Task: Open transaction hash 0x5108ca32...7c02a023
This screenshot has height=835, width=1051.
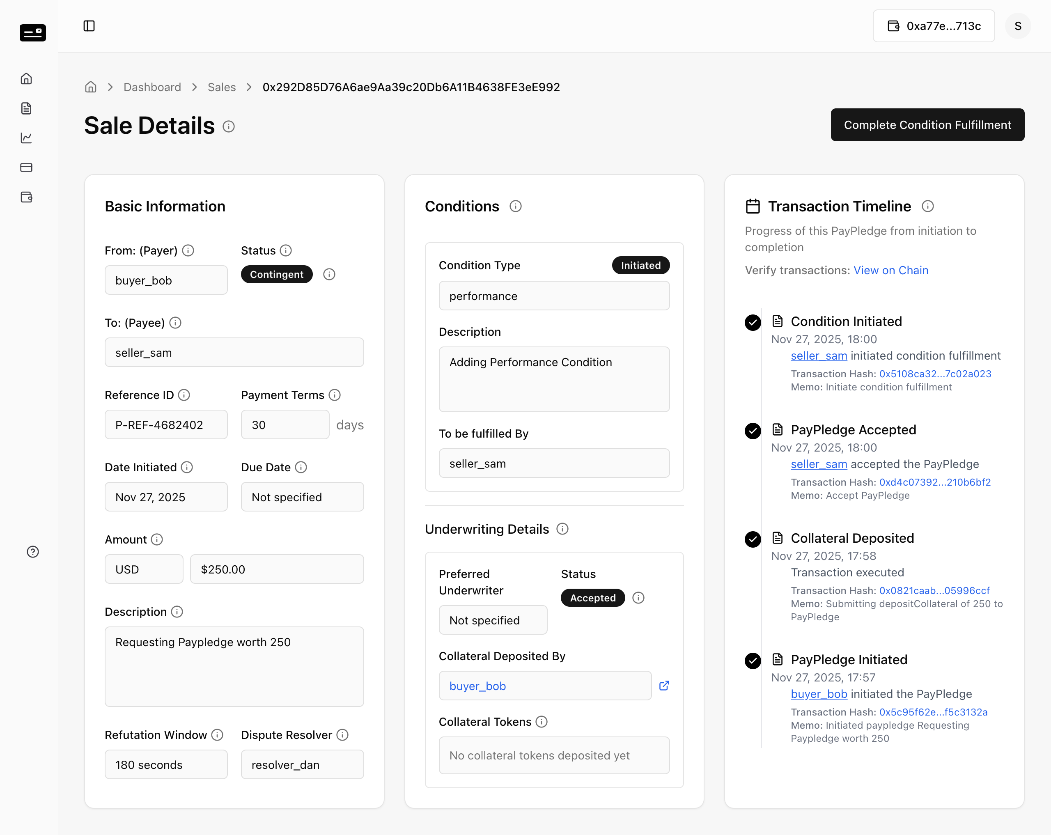Action: [935, 374]
